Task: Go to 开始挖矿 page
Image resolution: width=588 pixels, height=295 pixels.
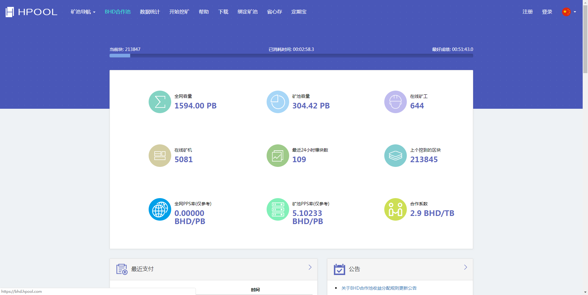Action: click(x=179, y=12)
